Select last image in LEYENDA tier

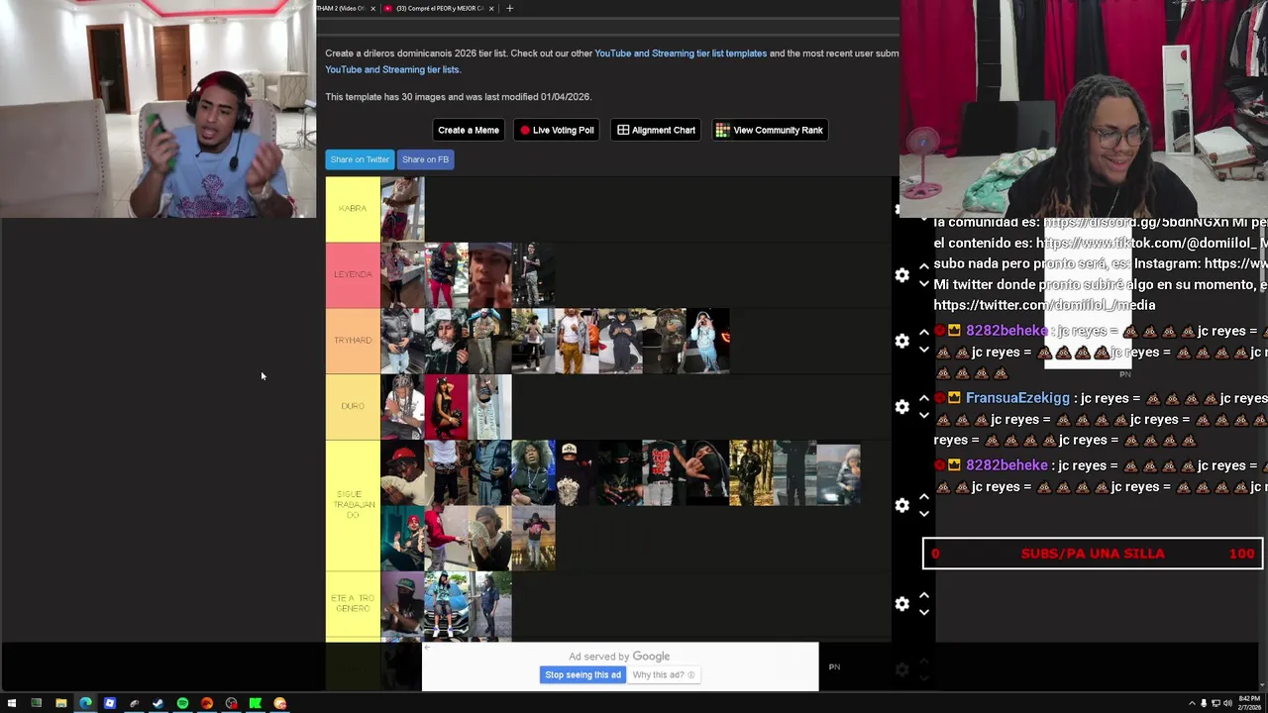pos(533,275)
